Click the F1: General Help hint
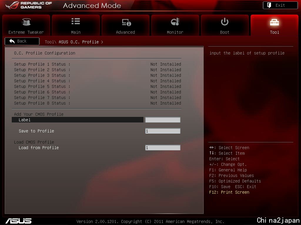The width and height of the screenshot is (301, 225). pos(228,170)
